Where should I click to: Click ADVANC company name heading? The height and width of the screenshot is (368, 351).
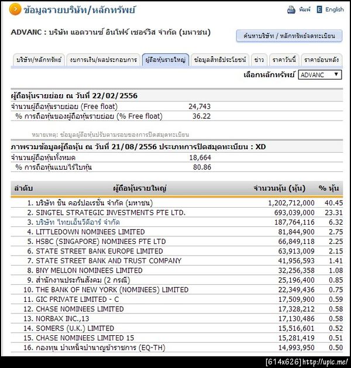(111, 32)
